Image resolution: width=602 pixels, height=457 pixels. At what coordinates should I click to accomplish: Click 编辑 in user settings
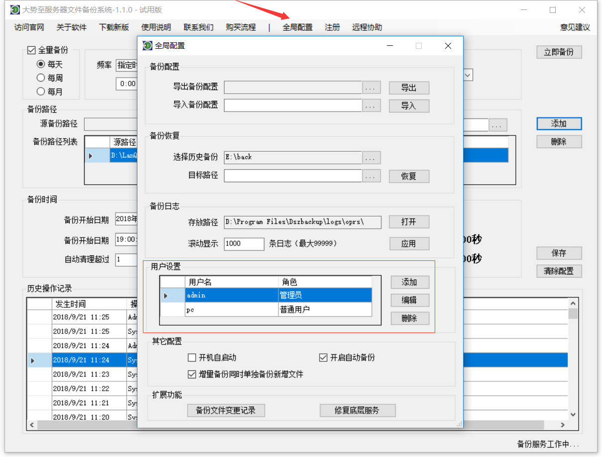[x=409, y=300]
